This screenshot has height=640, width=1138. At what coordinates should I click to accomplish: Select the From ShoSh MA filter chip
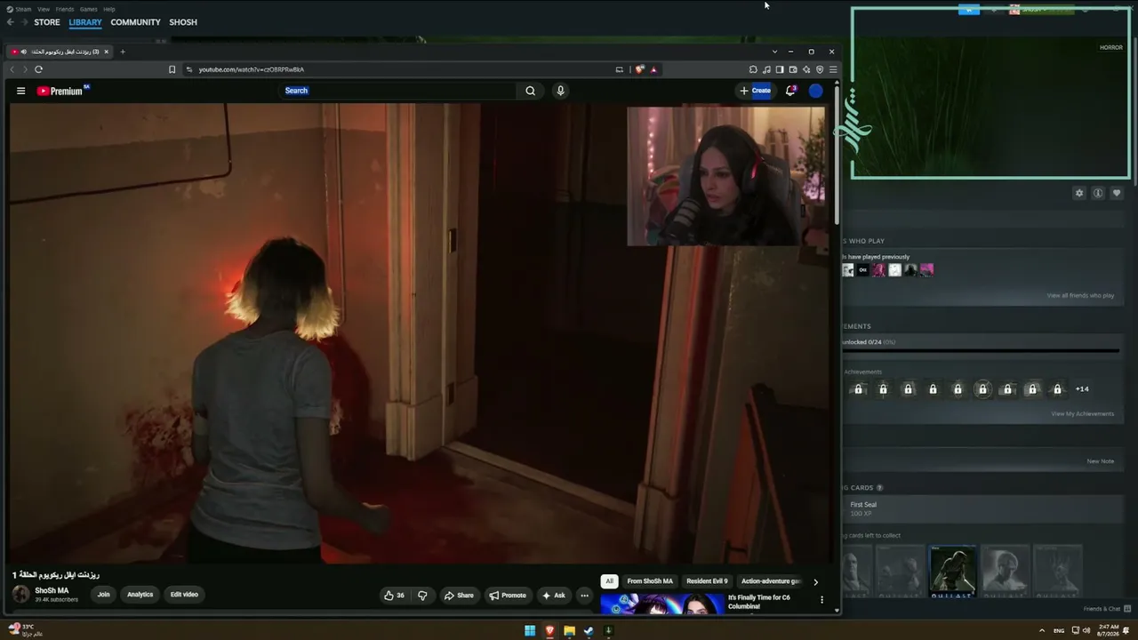(650, 581)
